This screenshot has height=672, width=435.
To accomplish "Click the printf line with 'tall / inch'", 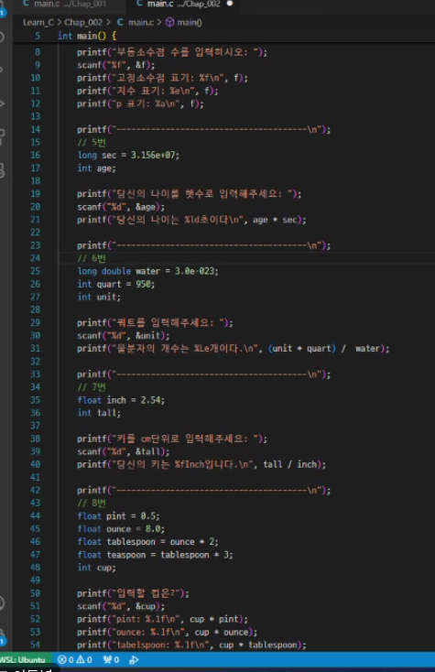I will click(x=201, y=464).
